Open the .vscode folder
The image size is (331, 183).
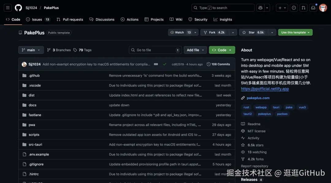(x=35, y=85)
